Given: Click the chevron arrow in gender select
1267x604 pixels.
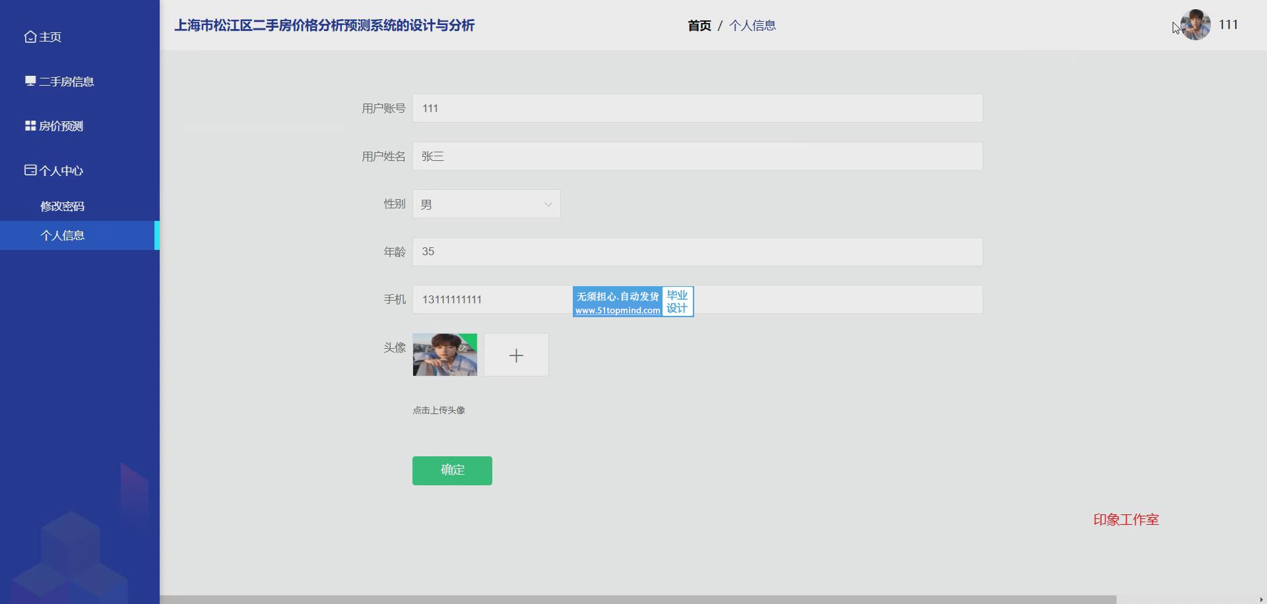Looking at the screenshot, I should click(548, 204).
